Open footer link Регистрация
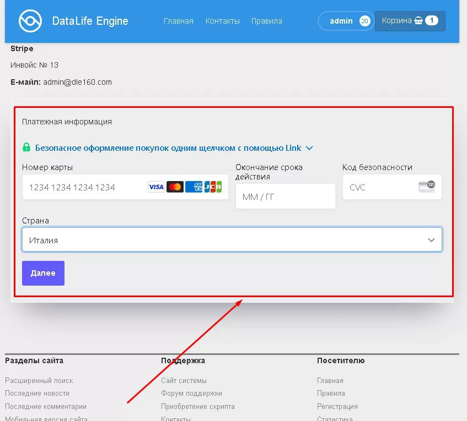The height and width of the screenshot is (421, 467). coord(337,407)
